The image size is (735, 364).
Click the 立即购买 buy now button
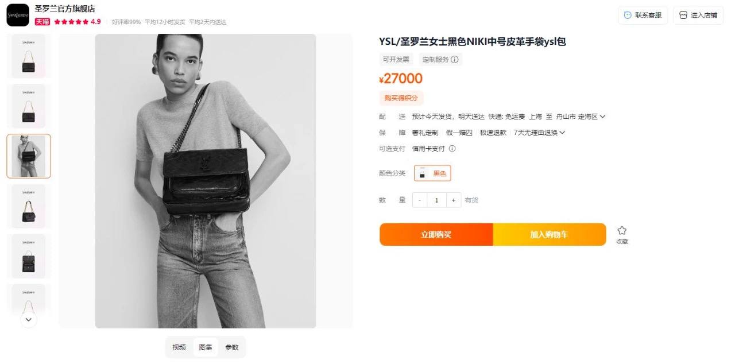[436, 234]
